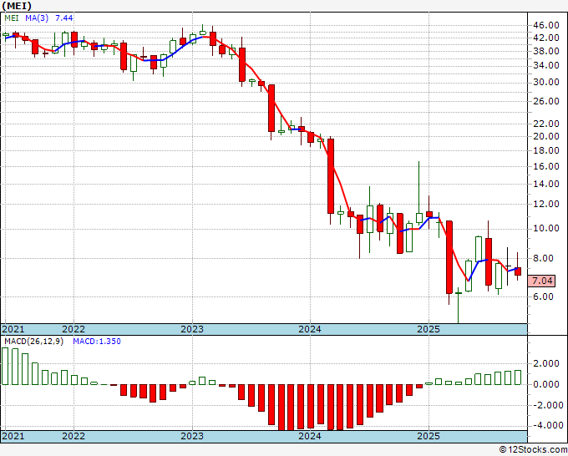The height and width of the screenshot is (456, 568).
Task: Select the moving average value 7.44
Action: click(63, 18)
